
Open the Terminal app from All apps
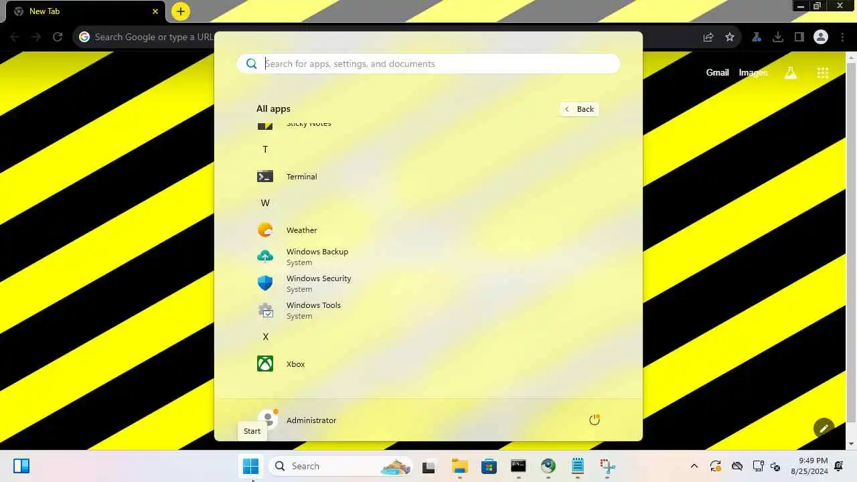click(428, 177)
